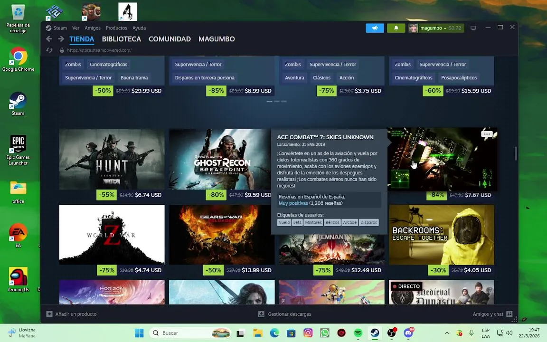Click the middle carousel page dot
Image resolution: width=547 pixels, height=342 pixels.
click(x=277, y=101)
